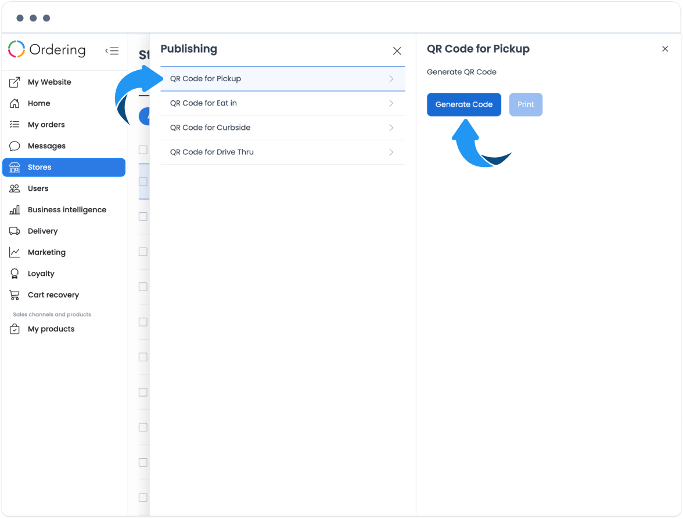Click the Messages chat bubble icon
The width and height of the screenshot is (683, 519).
[x=15, y=146]
